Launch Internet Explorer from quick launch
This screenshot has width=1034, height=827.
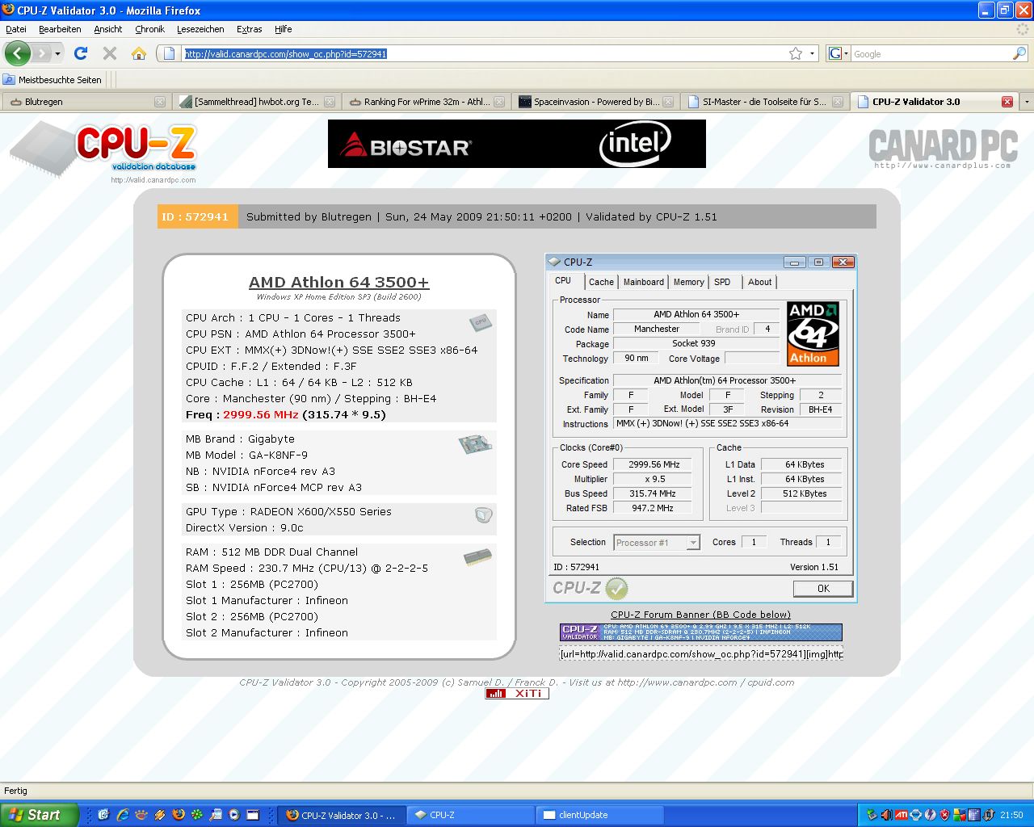123,815
